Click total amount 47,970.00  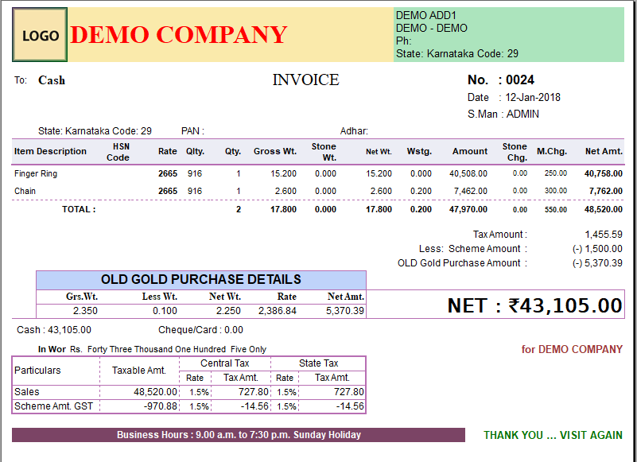coord(468,209)
